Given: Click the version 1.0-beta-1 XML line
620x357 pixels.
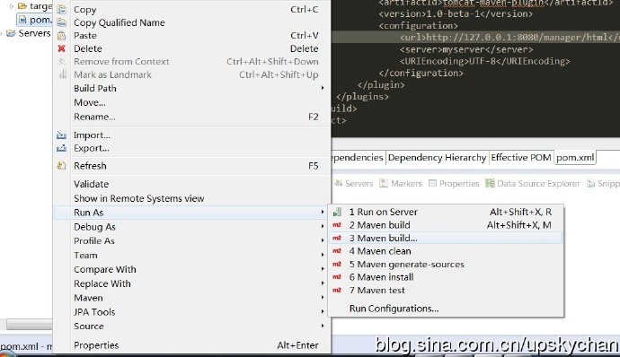Looking at the screenshot, I should [x=456, y=13].
